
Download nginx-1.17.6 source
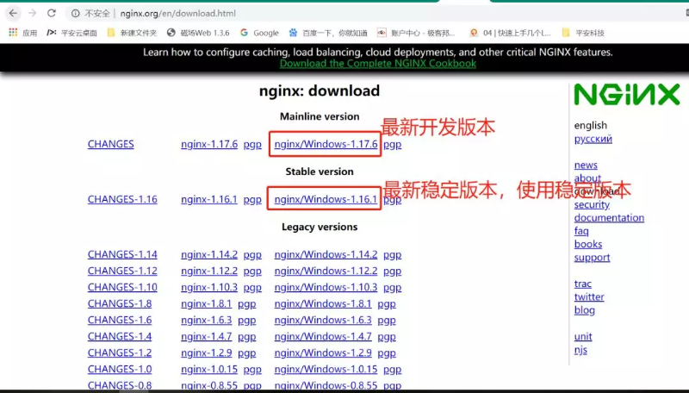coord(209,144)
